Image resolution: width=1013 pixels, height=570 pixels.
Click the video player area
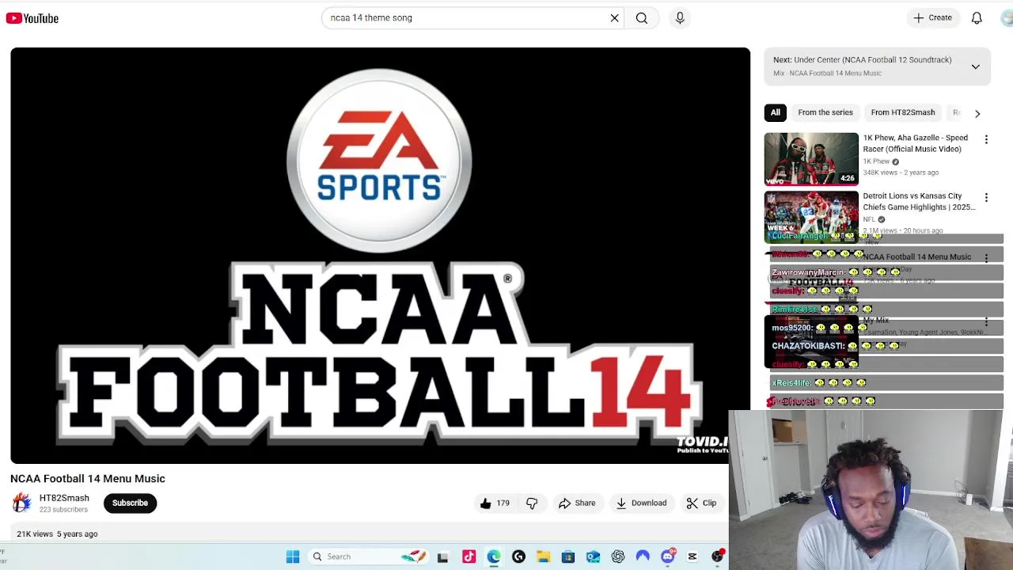(380, 255)
